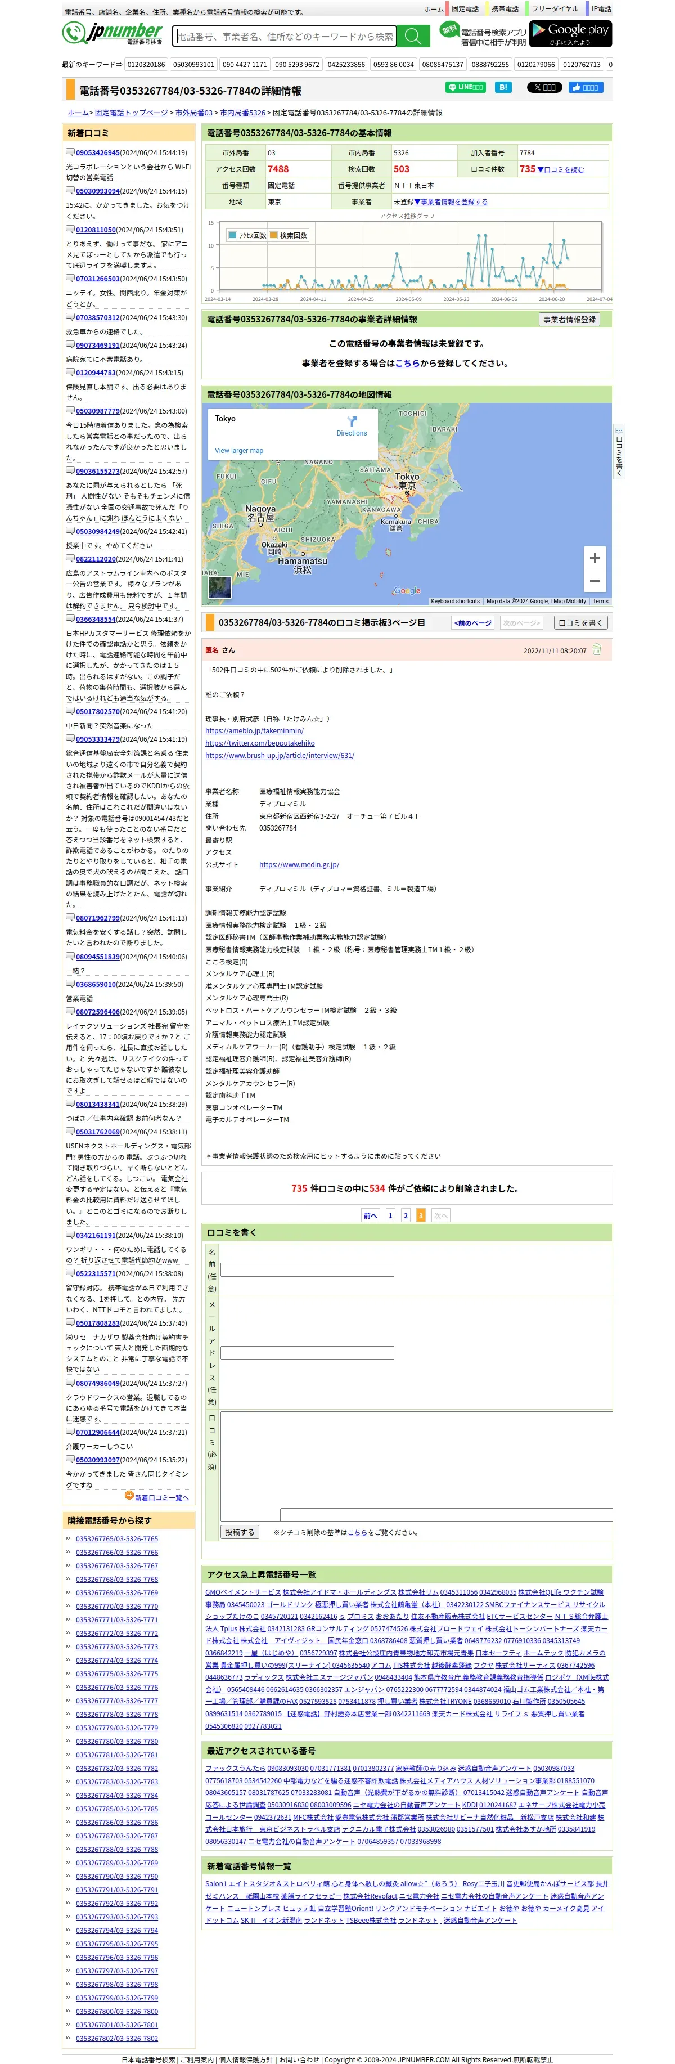Screen dimensions: 675x2064
Task: Open the フリーダイヤル top menu item
Action: click(x=554, y=9)
